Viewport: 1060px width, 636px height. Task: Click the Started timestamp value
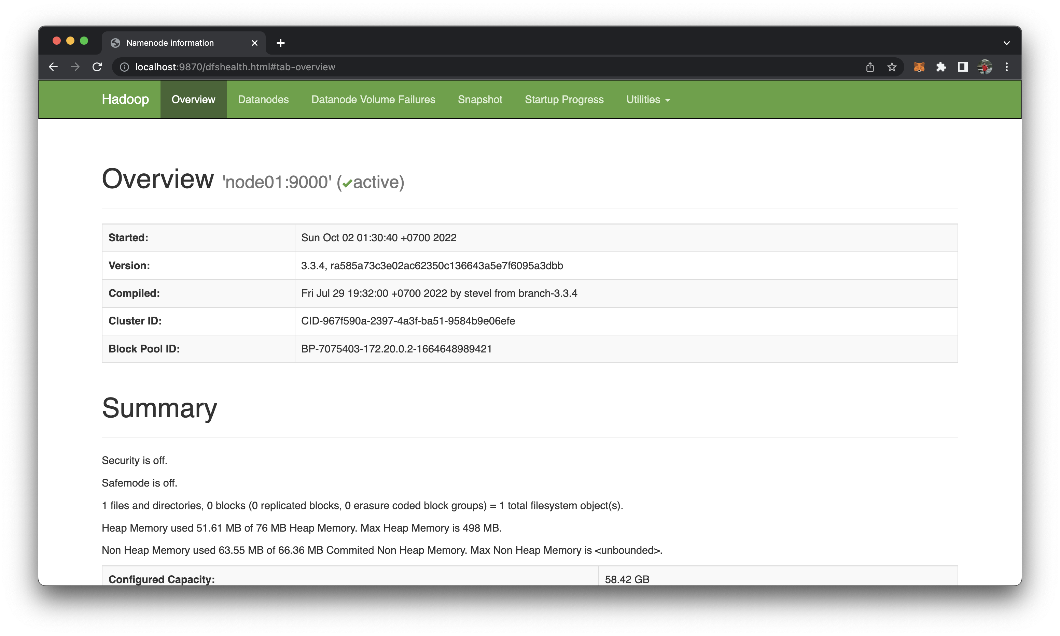[379, 238]
